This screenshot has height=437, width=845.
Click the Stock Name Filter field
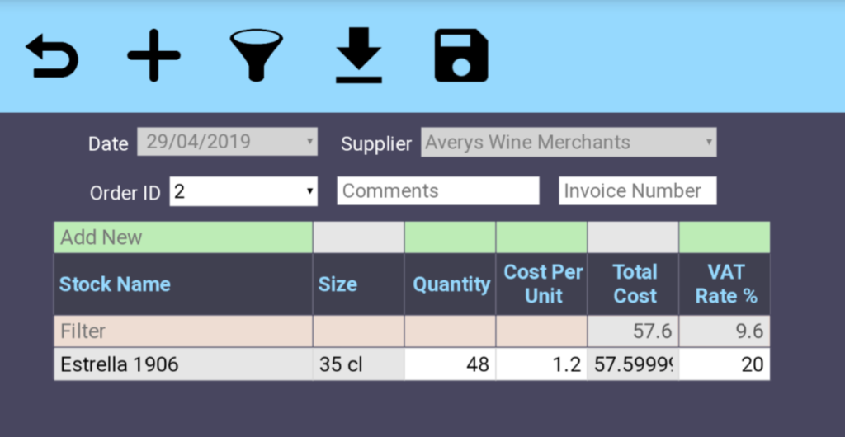(x=183, y=331)
